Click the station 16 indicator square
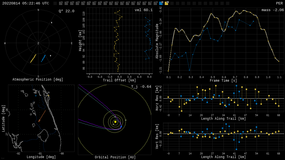Viewport: 285px width, 160px height. point(144,3)
